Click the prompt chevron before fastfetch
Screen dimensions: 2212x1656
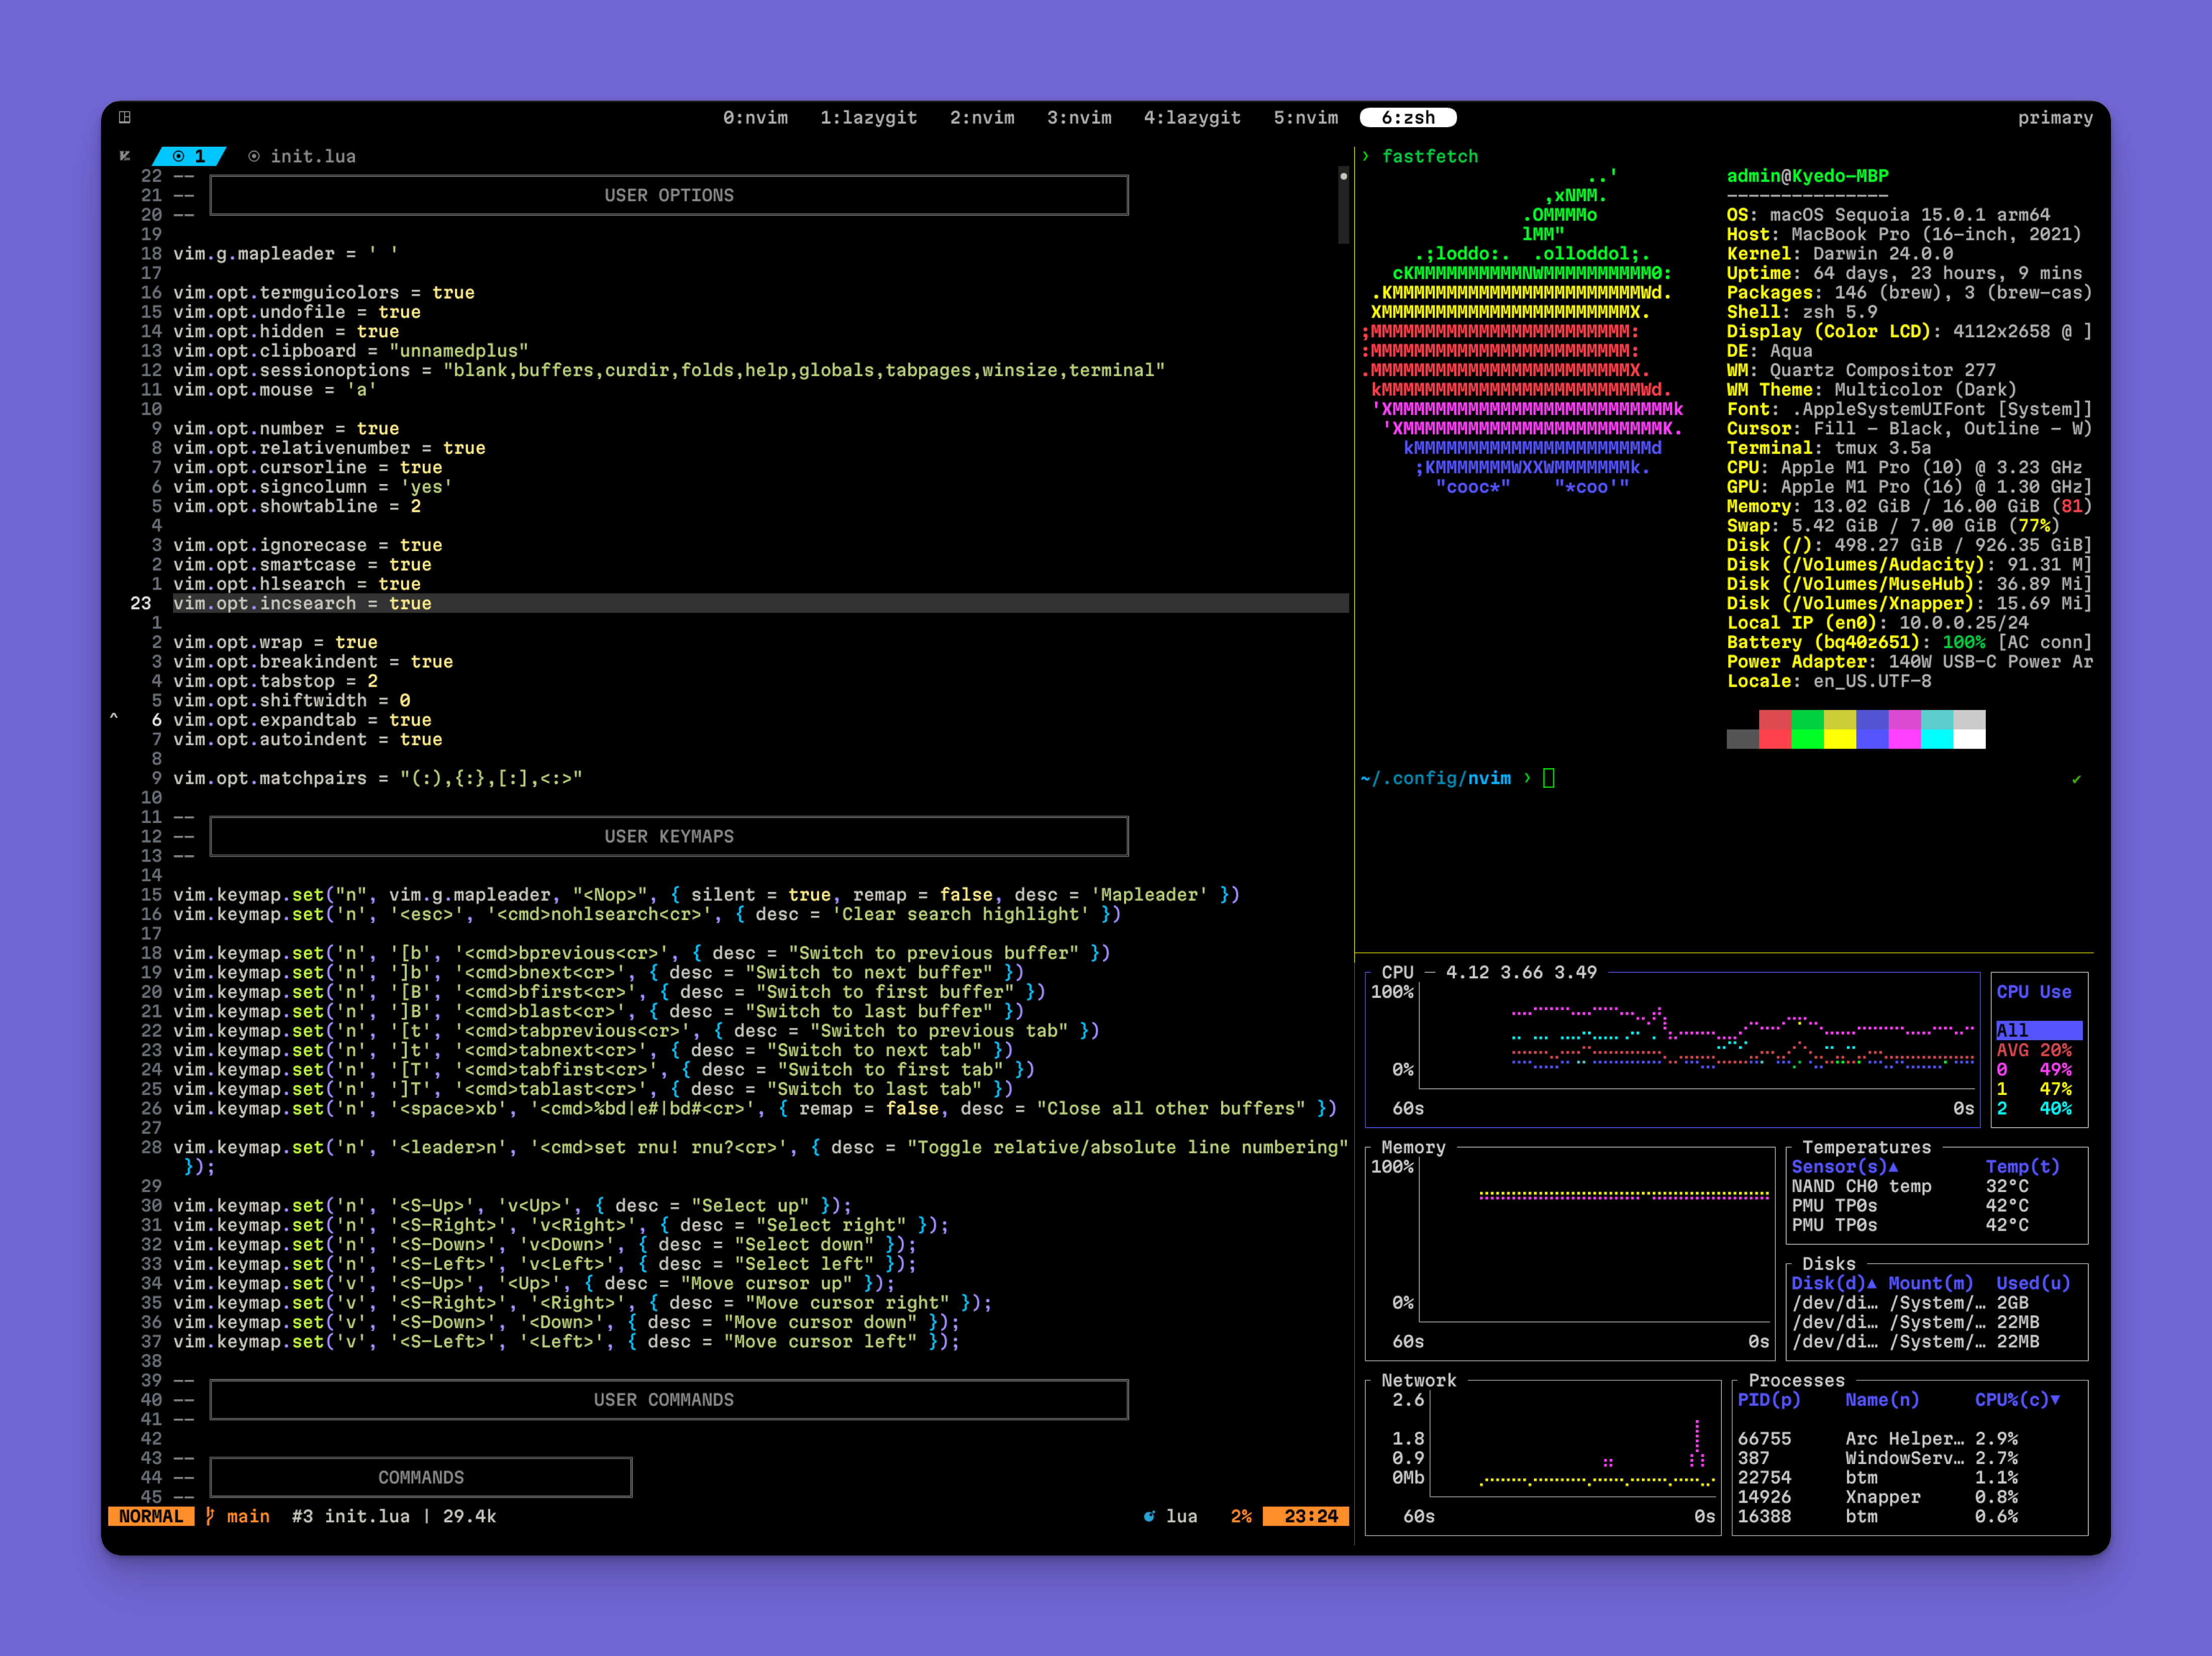coord(1365,156)
